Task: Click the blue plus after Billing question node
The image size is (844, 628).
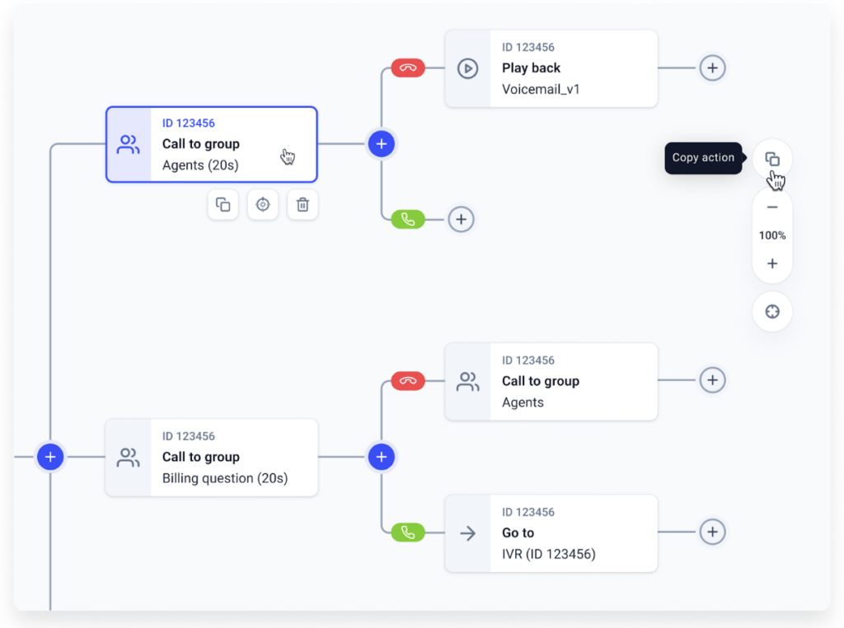Action: point(381,457)
